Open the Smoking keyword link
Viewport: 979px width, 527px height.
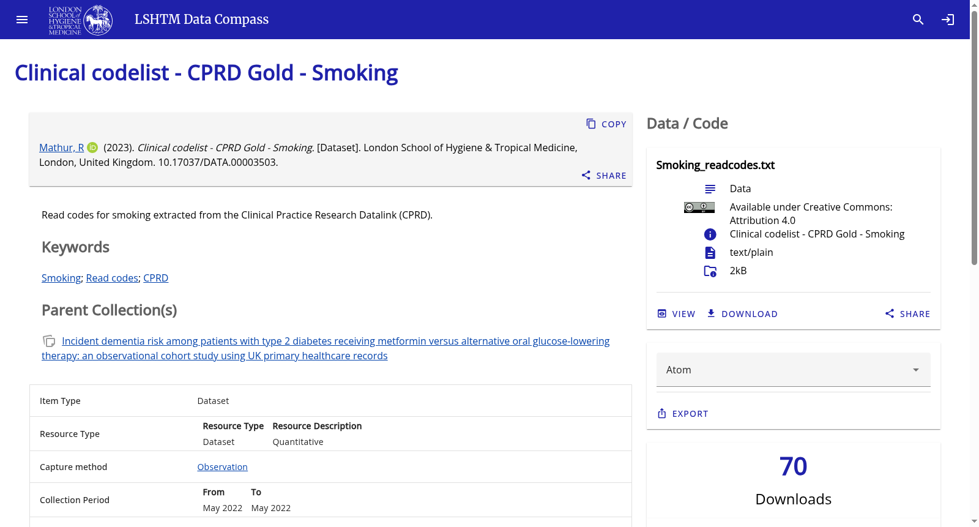[x=61, y=278]
